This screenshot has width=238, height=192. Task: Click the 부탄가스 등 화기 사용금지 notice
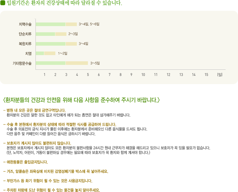(49, 181)
